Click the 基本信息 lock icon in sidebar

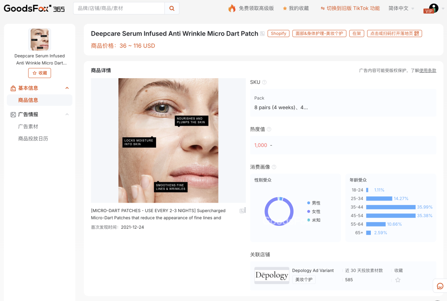coord(12,88)
